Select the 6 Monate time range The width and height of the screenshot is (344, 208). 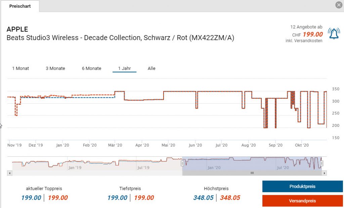(x=91, y=68)
